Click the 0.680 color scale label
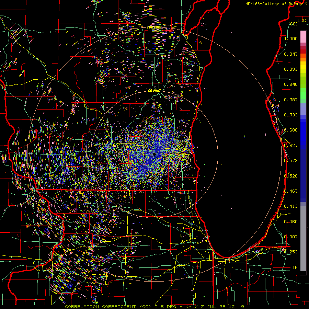The height and width of the screenshot is (309, 309). (x=291, y=130)
